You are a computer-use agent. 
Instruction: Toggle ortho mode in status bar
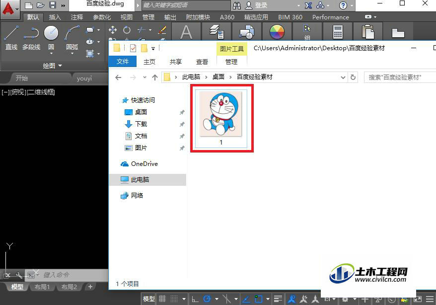point(195,299)
